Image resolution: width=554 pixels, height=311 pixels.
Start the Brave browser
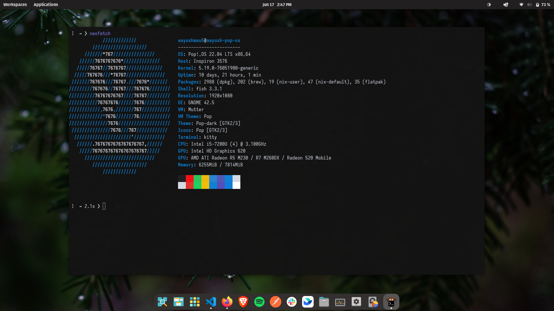coord(243,302)
